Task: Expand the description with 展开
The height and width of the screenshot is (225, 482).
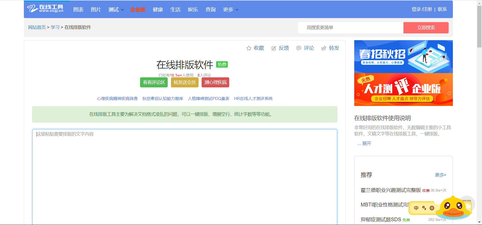Action: coord(367,143)
